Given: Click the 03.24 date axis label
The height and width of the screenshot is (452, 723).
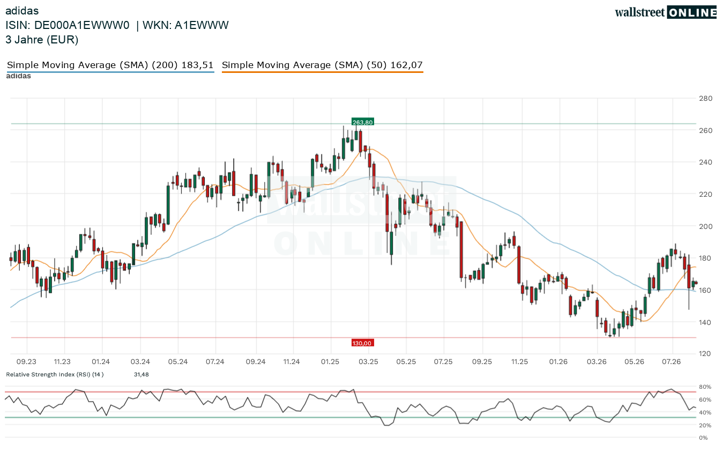Looking at the screenshot, I should [140, 362].
